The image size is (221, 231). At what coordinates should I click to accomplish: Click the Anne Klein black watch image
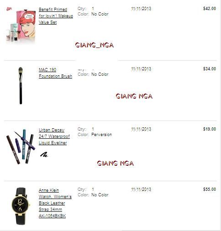tap(21, 206)
